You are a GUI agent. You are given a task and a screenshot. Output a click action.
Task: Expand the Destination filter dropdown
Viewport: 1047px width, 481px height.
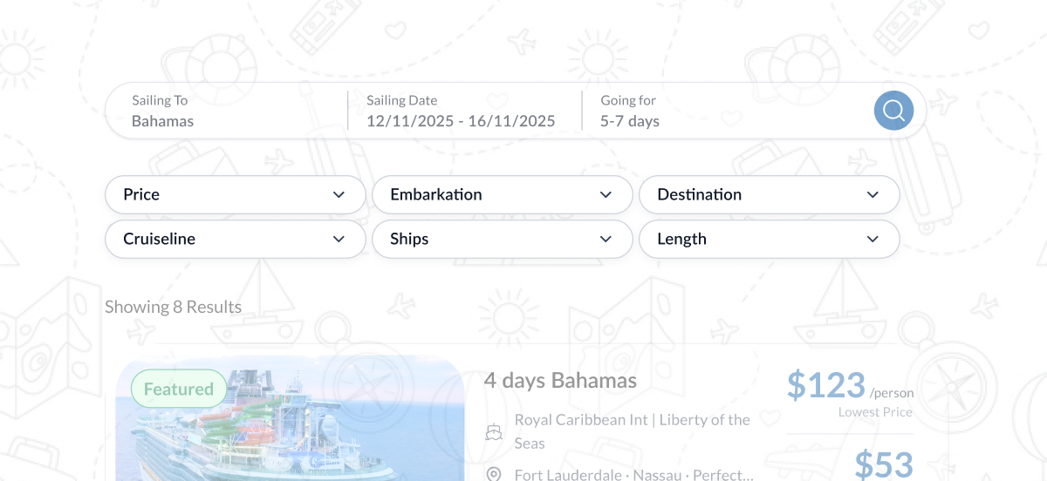tap(769, 194)
